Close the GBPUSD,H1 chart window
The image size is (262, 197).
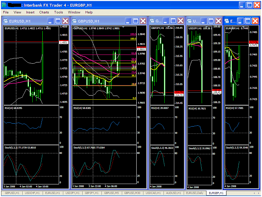tap(143, 21)
